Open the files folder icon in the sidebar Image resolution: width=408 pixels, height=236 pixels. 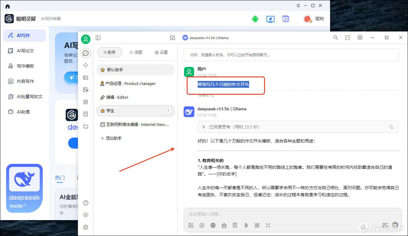pyautogui.click(x=86, y=126)
